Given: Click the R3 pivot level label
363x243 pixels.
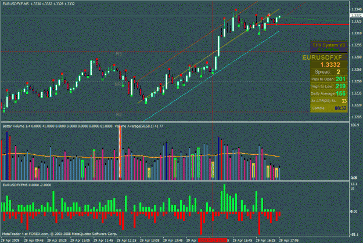Looking at the screenshot, I should tap(118, 54).
